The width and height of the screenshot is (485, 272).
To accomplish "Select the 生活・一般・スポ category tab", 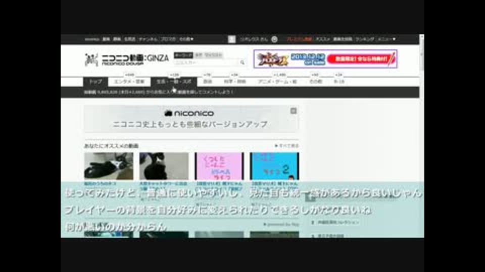I will [174, 82].
